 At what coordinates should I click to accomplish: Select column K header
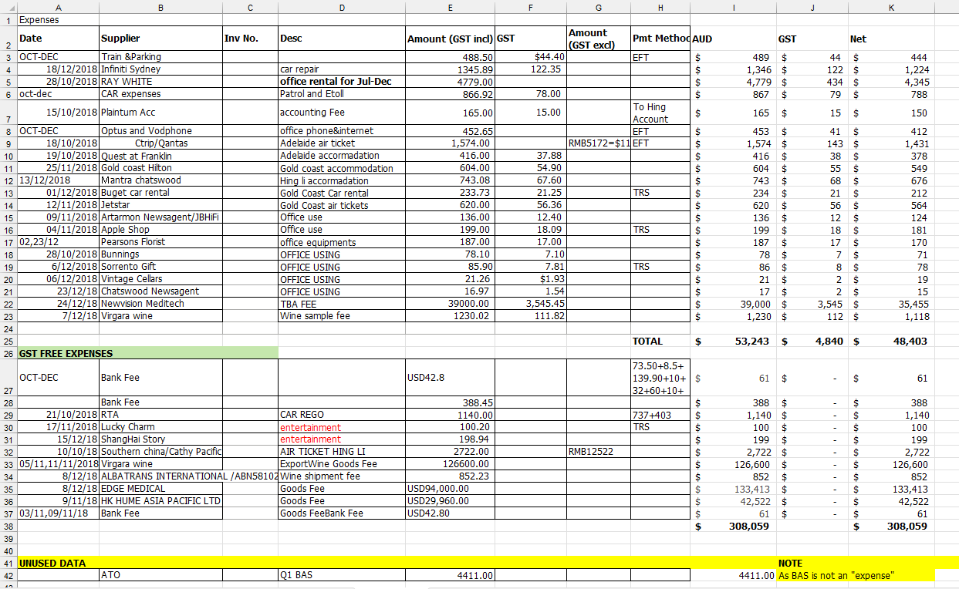click(890, 7)
